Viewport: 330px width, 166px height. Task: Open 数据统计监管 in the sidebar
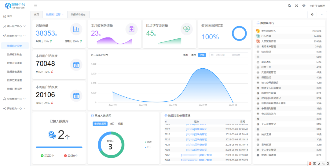(x=15, y=45)
